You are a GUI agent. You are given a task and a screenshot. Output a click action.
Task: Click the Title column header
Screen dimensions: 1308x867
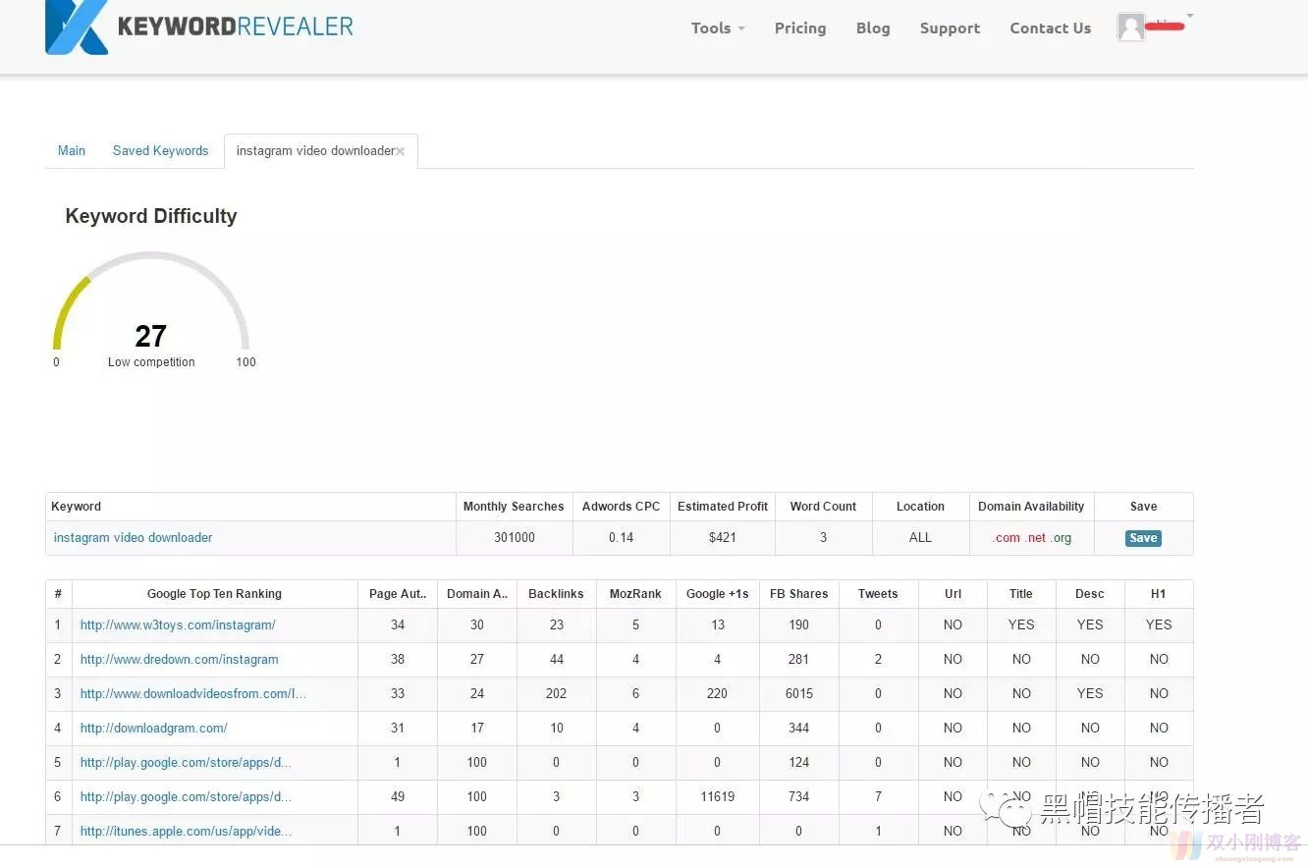tap(1021, 594)
